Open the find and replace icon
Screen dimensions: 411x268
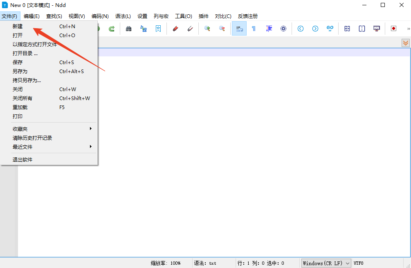pyautogui.click(x=144, y=29)
